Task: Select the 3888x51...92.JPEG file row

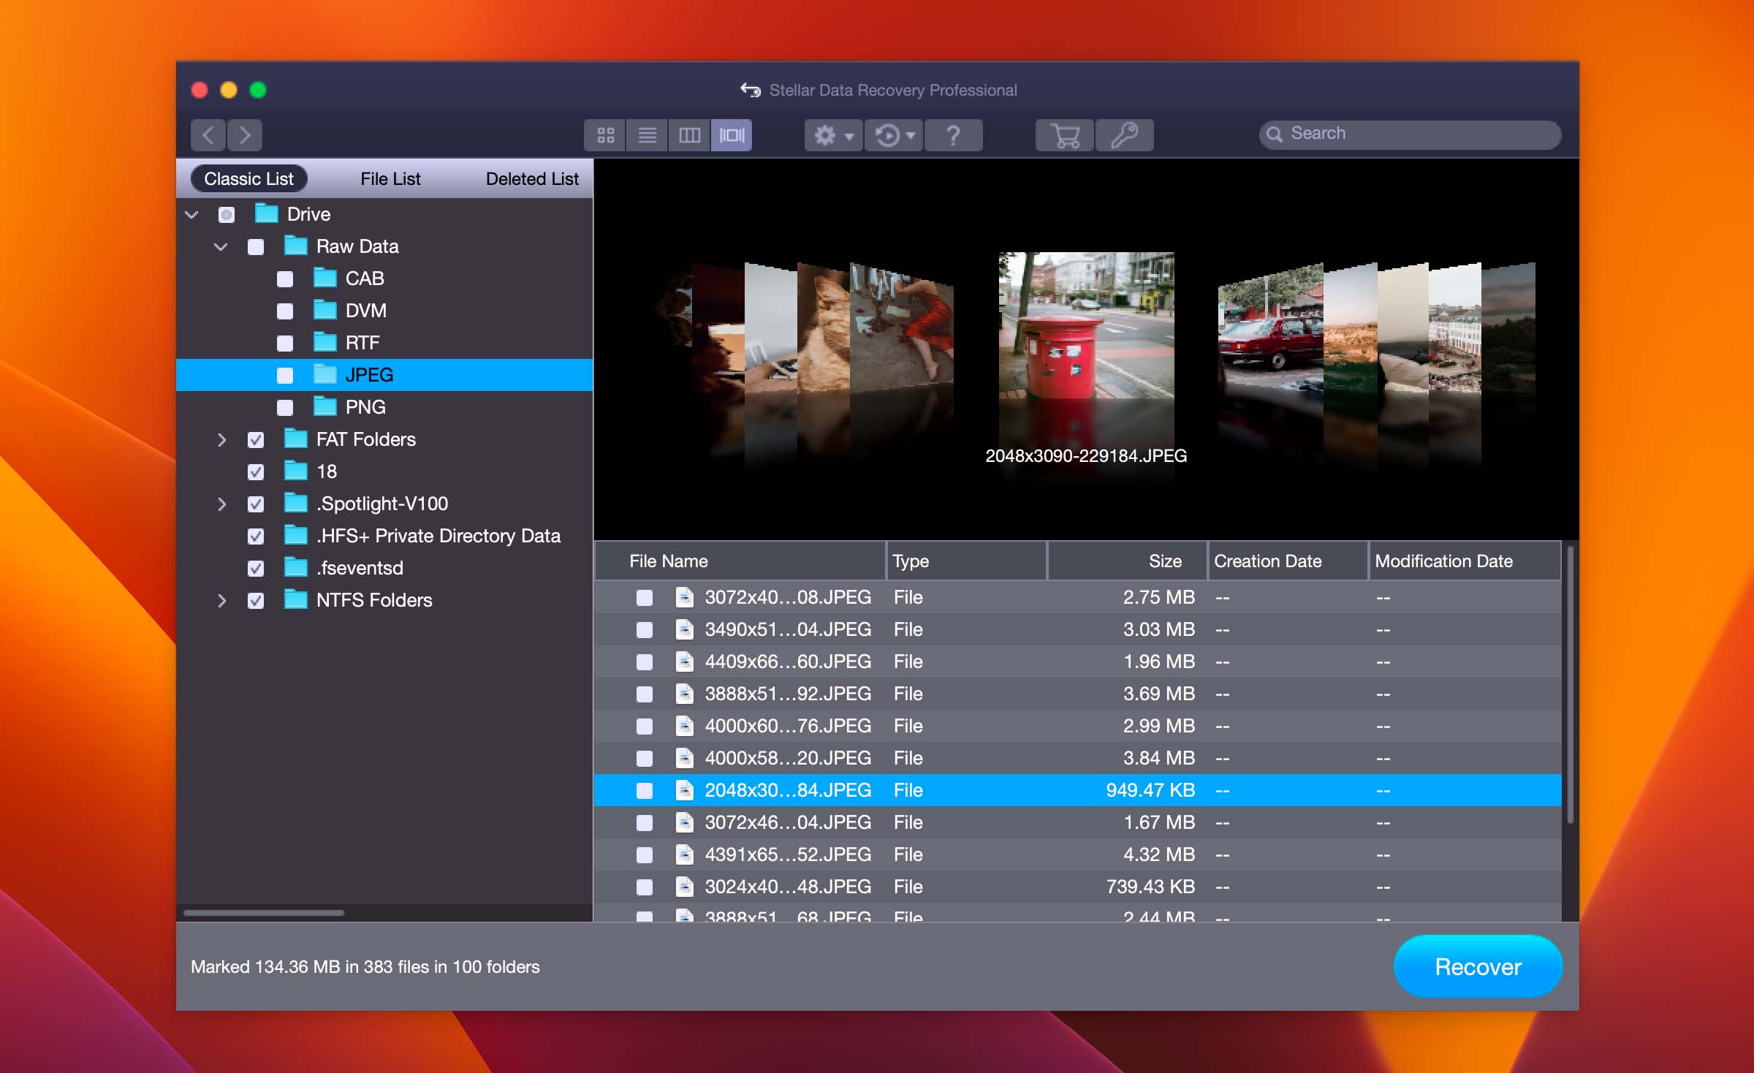Action: pos(1078,694)
